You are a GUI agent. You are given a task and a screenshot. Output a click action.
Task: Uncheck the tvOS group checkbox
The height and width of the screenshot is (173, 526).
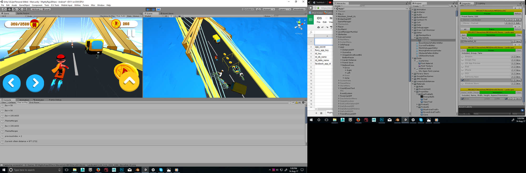pyautogui.click(x=463, y=80)
